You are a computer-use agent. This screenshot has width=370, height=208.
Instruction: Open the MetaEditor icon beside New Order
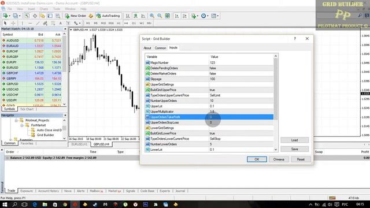(x=91, y=16)
